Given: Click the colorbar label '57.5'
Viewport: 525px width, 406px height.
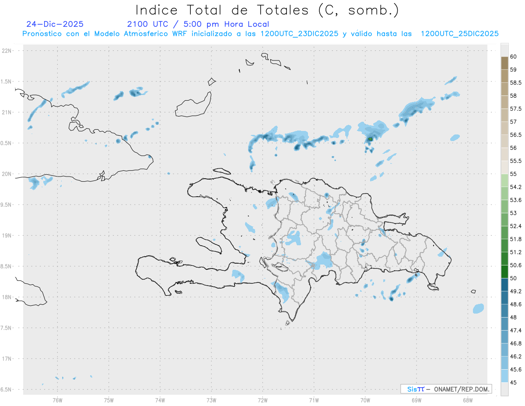Looking at the screenshot, I should (515, 109).
